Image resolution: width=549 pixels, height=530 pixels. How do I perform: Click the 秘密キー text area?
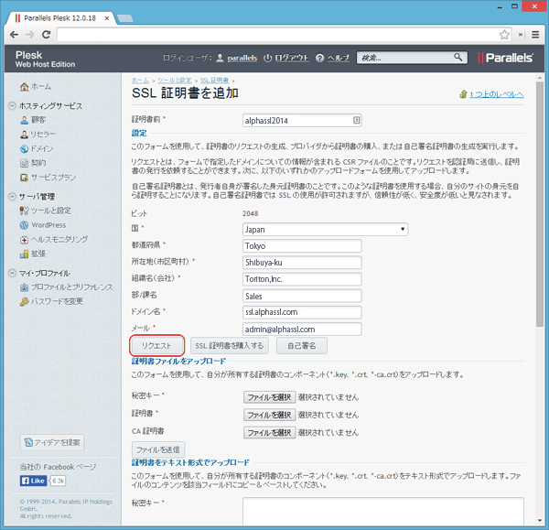pos(383,511)
